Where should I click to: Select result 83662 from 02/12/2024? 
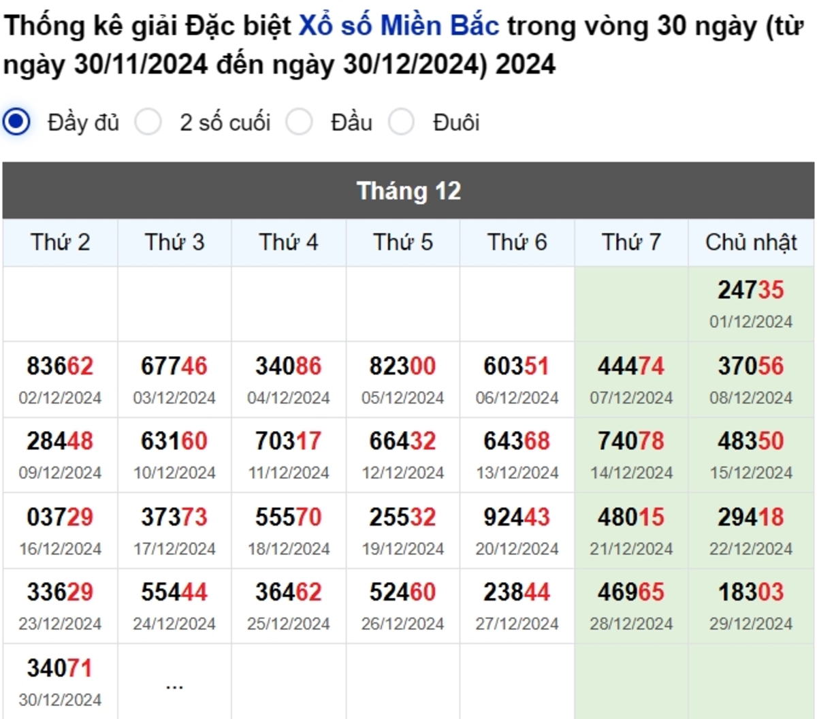click(x=60, y=366)
